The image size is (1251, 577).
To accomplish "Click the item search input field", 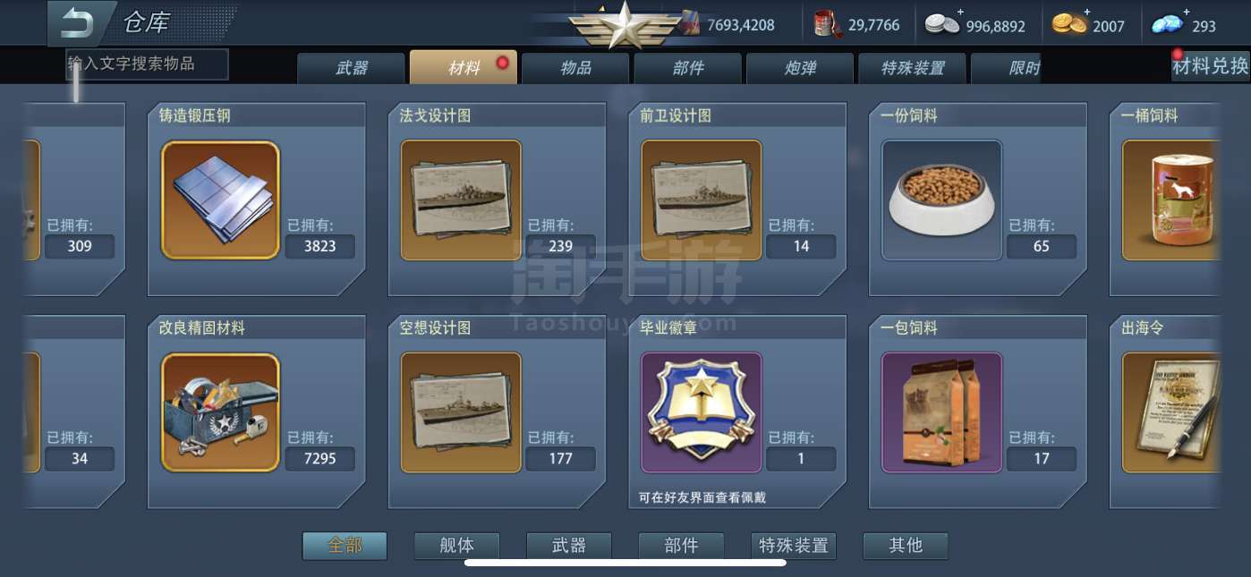I will 147,64.
